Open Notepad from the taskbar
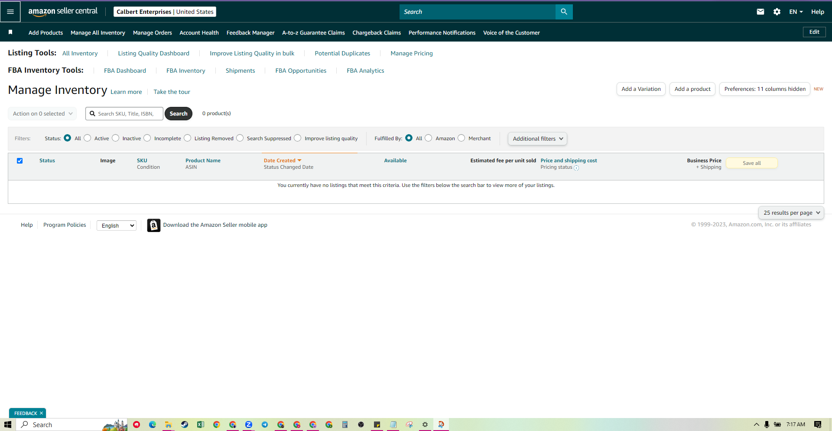This screenshot has width=832, height=431. coord(393,425)
